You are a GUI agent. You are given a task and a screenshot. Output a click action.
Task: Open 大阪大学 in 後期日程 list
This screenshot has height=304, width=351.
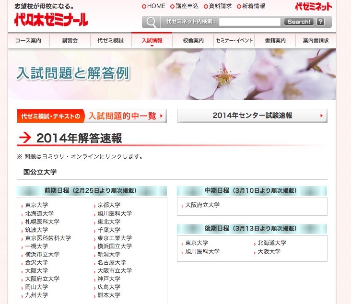point(269,251)
